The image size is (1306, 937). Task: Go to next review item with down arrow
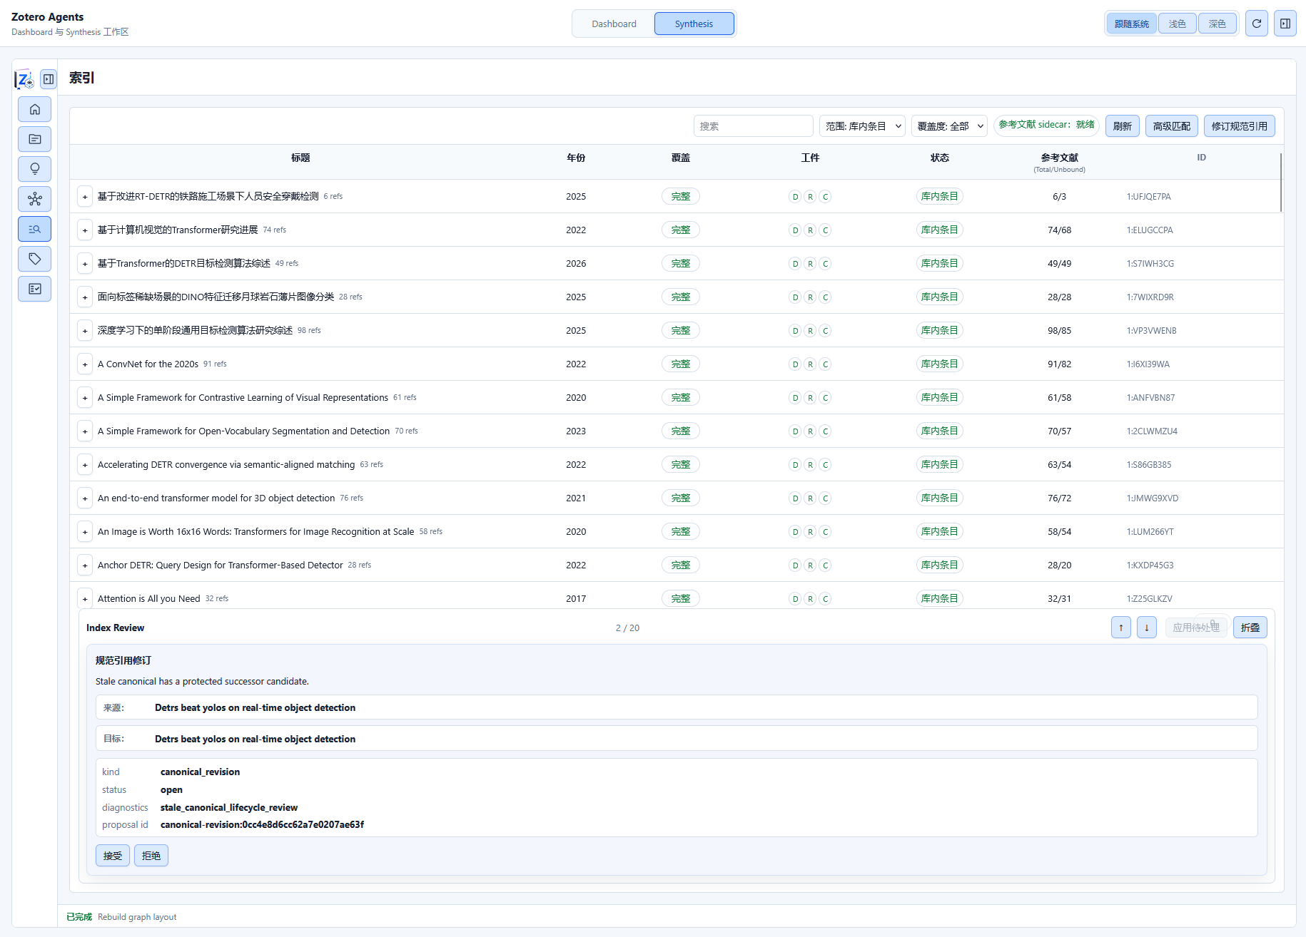(1146, 628)
